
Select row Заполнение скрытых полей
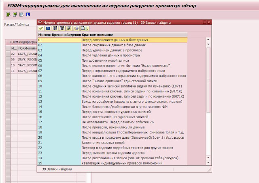[x=113, y=143]
